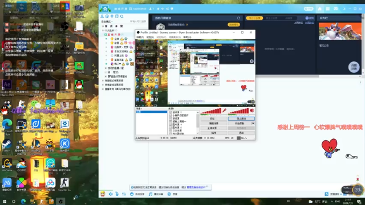Viewport: 365px width, 205px height.
Task: Mute the OBS microphone icon
Action: click(x=224, y=111)
